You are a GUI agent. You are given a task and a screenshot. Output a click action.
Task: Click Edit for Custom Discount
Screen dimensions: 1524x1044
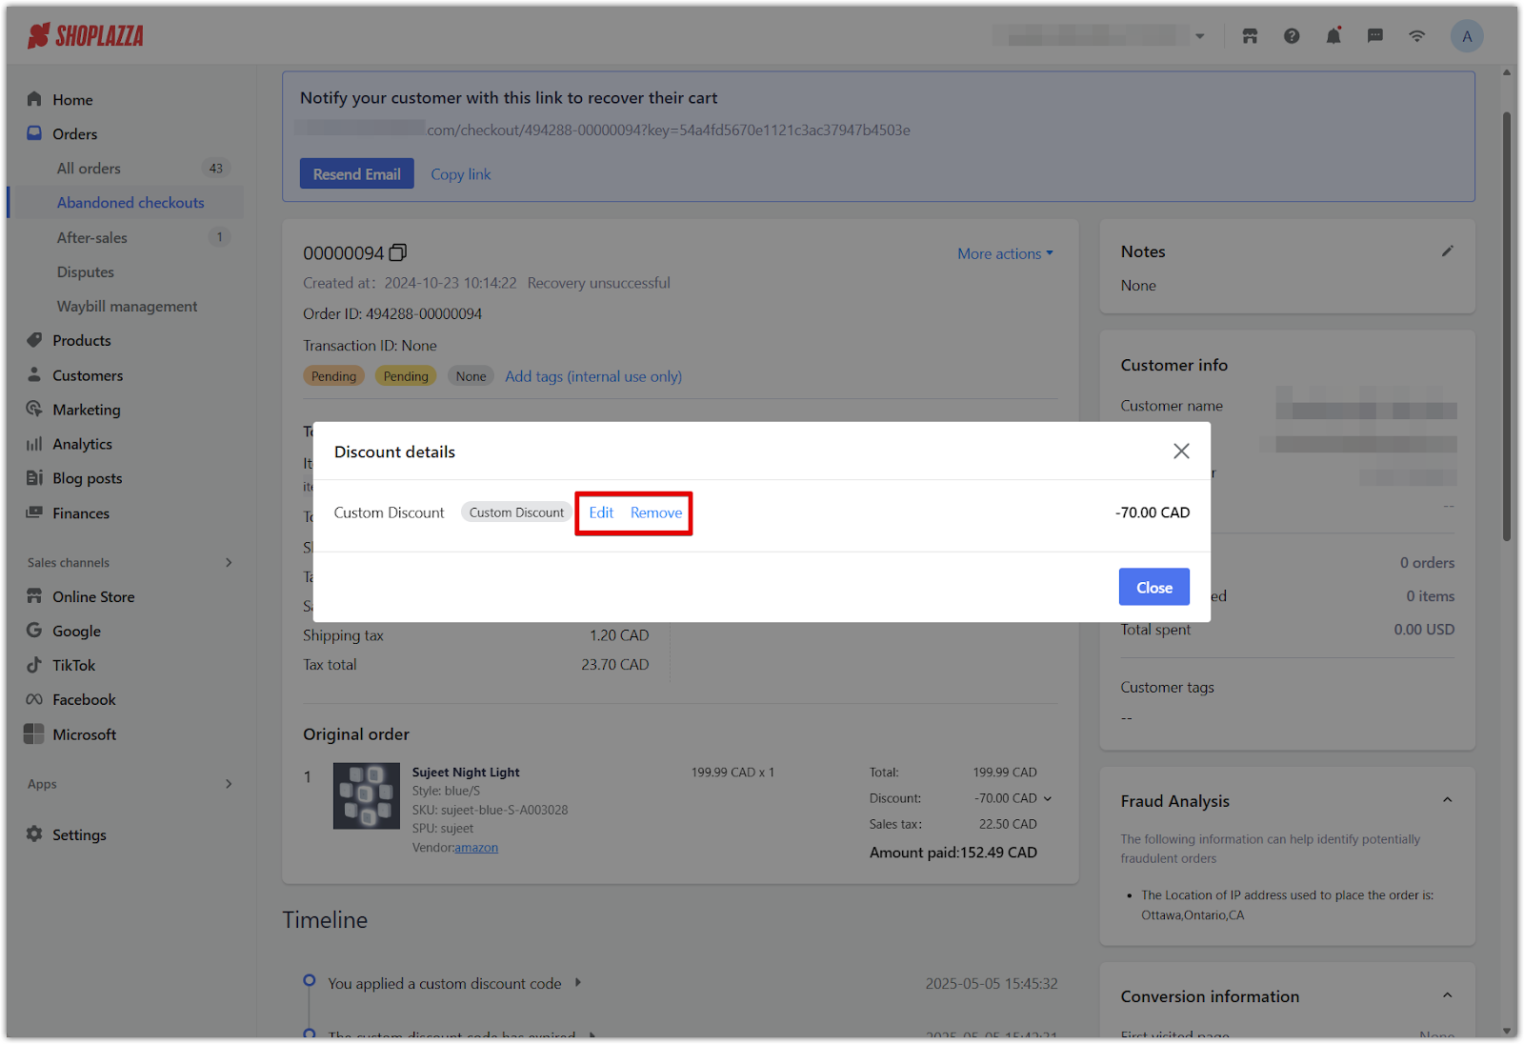[x=601, y=513]
